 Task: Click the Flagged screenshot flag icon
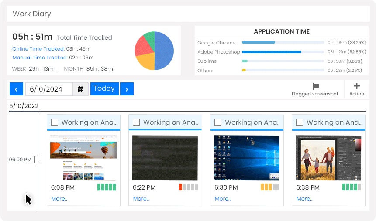pyautogui.click(x=316, y=86)
